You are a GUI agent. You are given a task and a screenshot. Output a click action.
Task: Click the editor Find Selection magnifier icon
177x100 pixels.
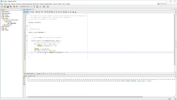coord(46,12)
